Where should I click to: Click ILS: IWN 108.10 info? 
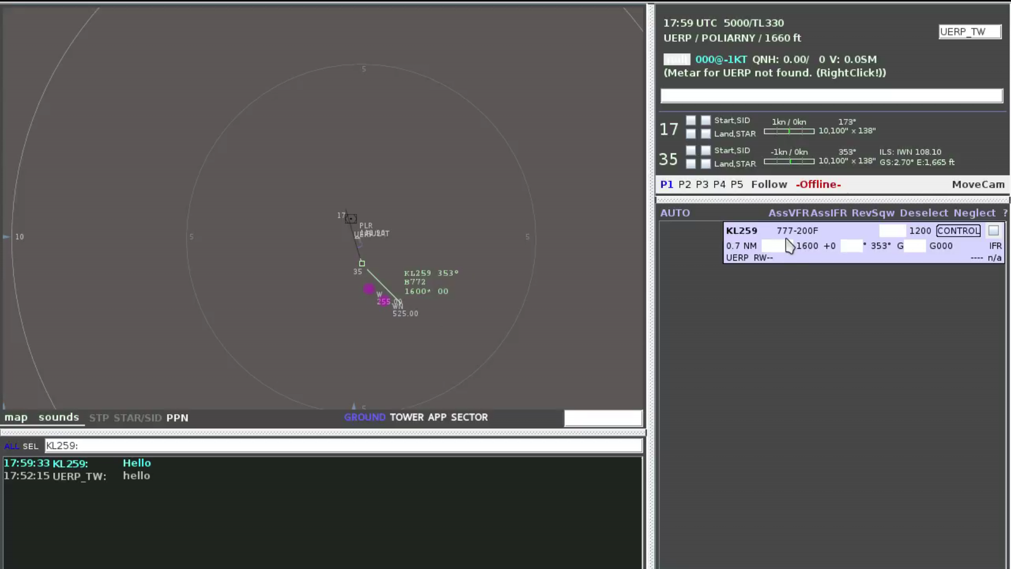tap(910, 152)
